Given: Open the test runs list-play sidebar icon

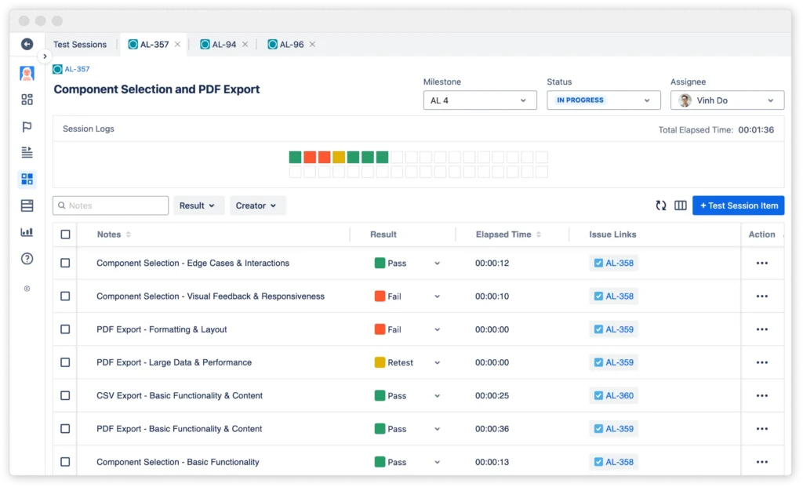Looking at the screenshot, I should 27,152.
